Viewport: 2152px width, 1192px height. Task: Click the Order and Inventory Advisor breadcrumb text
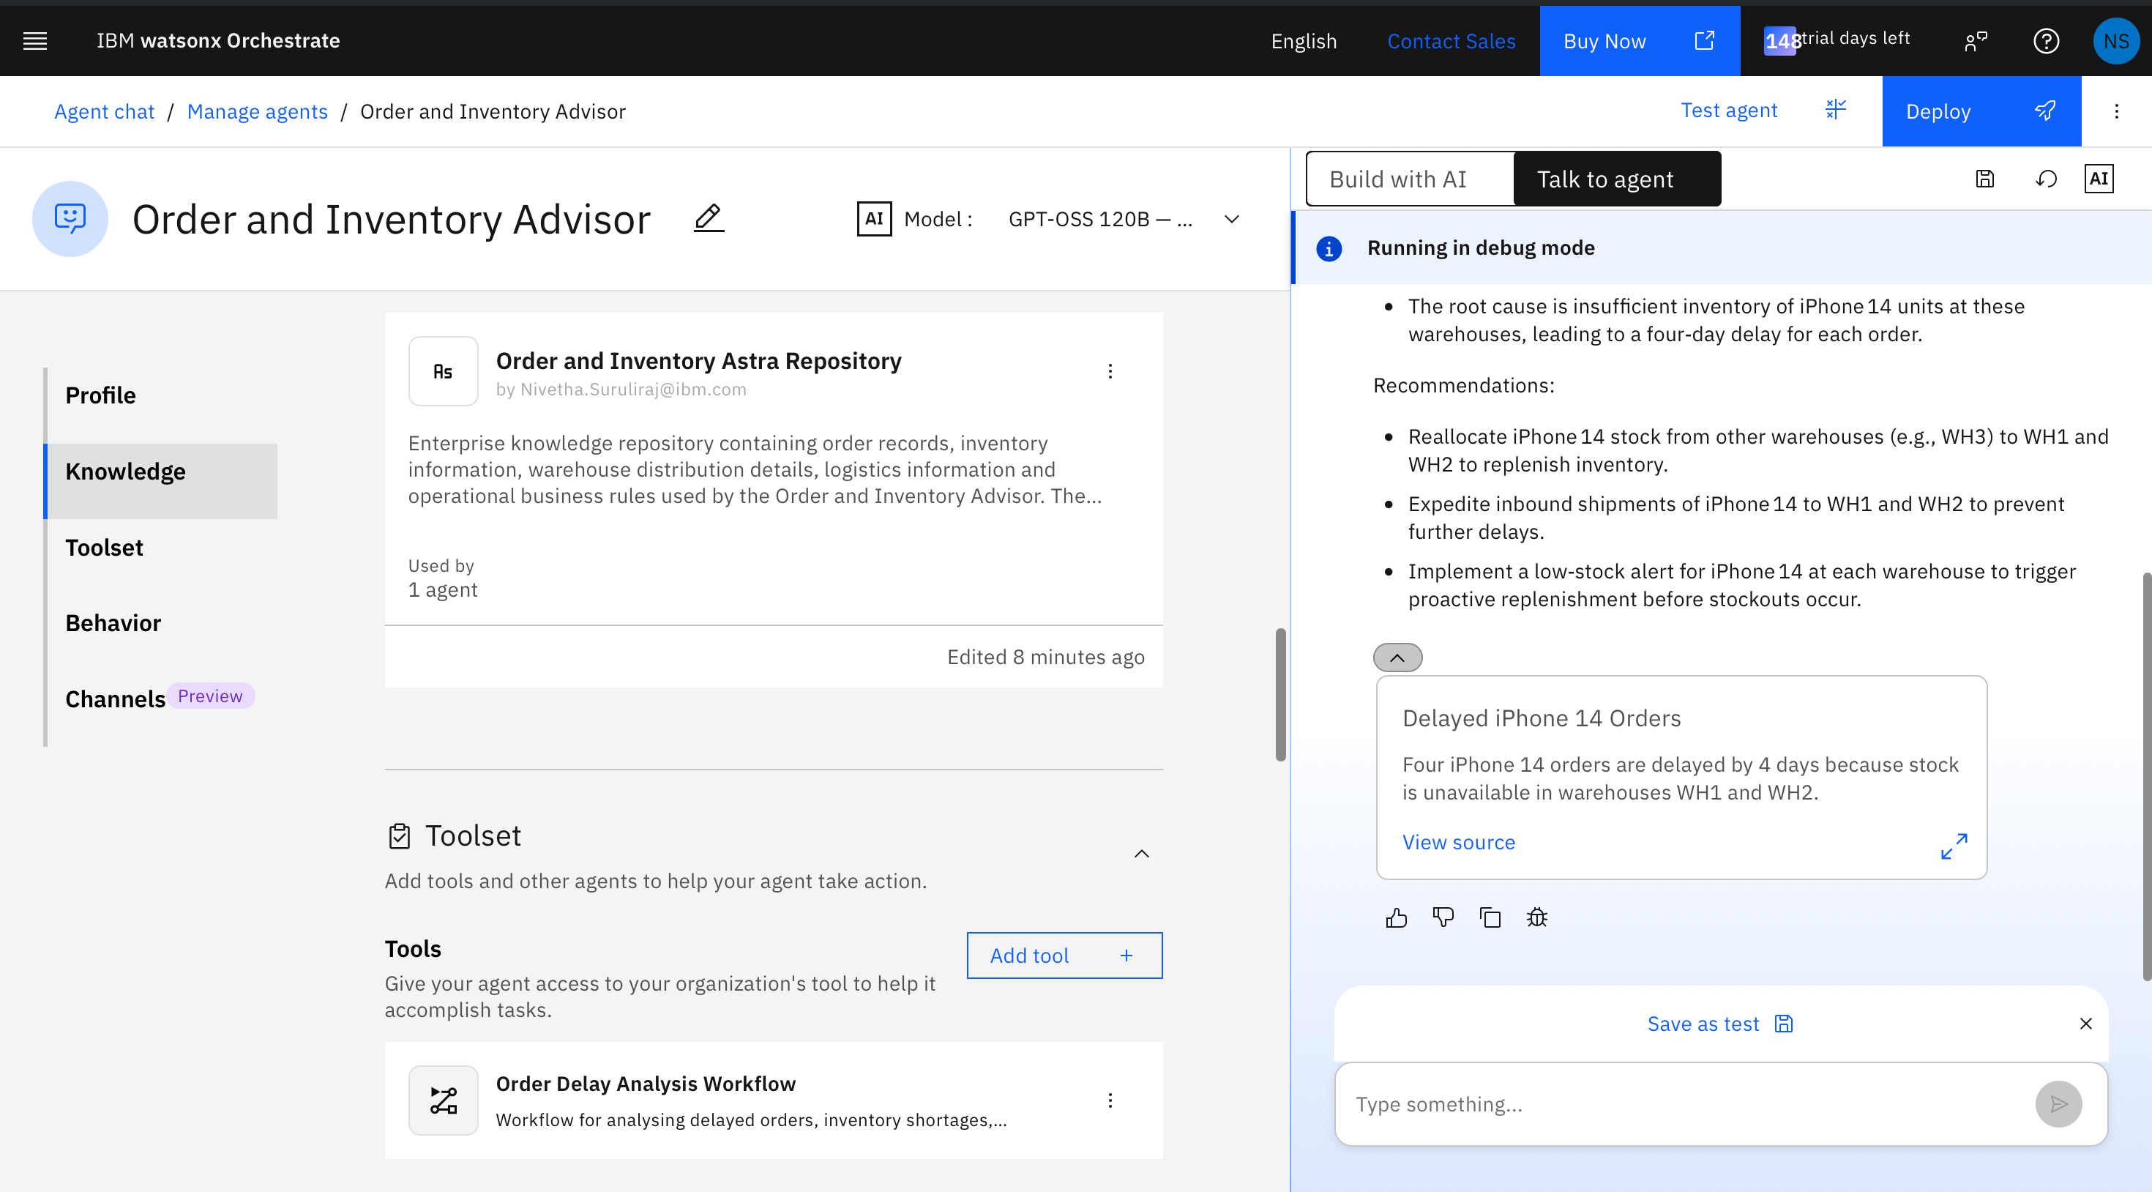click(493, 111)
